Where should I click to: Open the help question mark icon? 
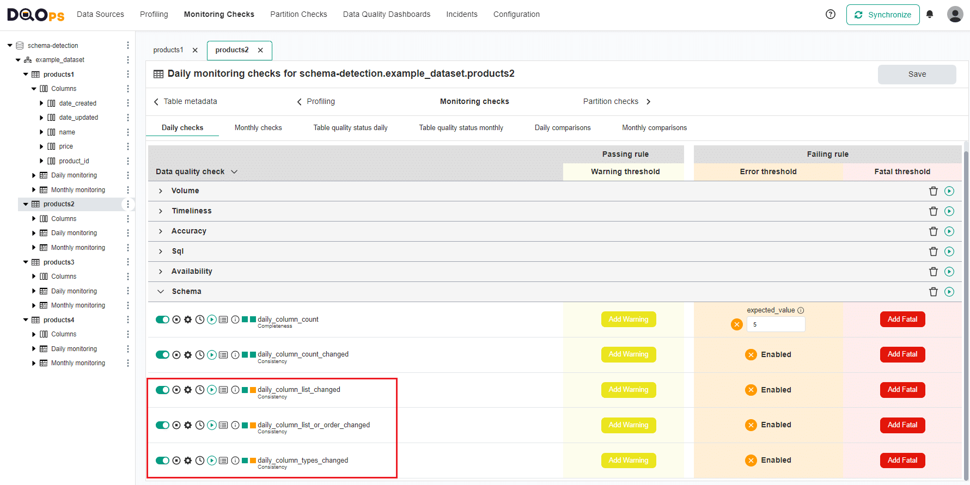tap(831, 15)
